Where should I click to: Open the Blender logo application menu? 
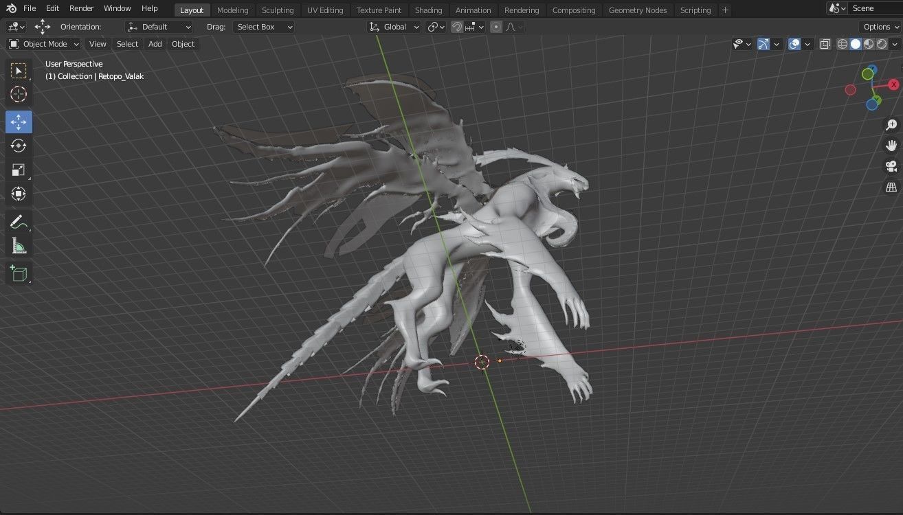click(x=11, y=9)
